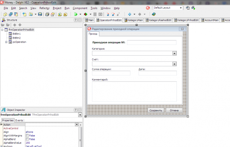This screenshot has height=147, width=230.
Task: Expand the pcOperation tree node
Action: (6, 42)
